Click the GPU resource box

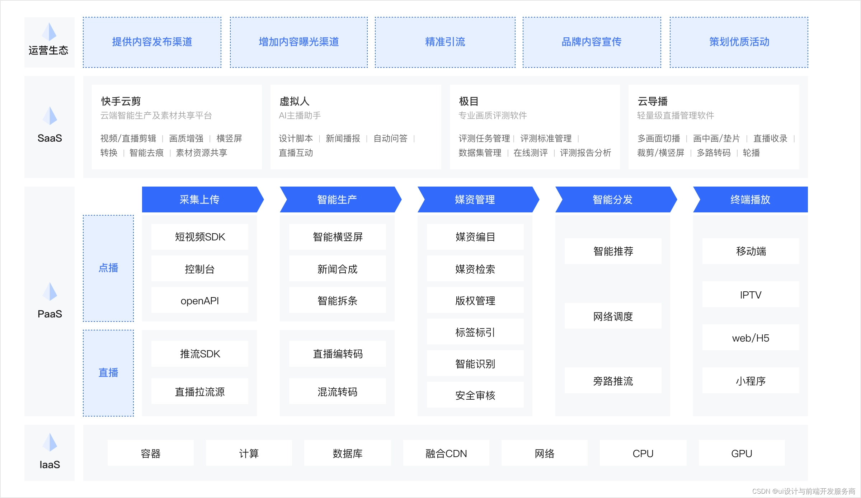pos(742,454)
